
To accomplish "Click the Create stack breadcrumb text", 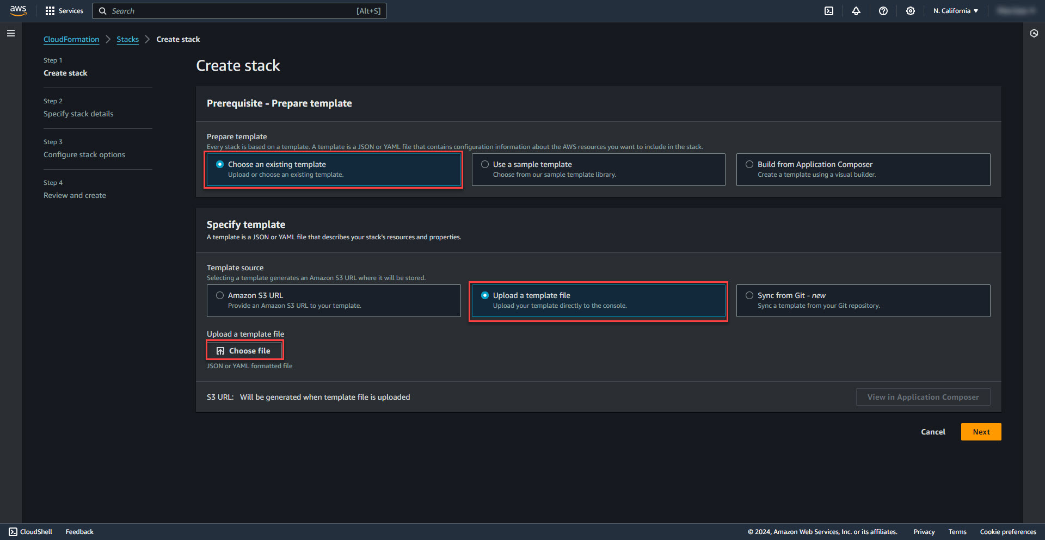I will tap(178, 39).
